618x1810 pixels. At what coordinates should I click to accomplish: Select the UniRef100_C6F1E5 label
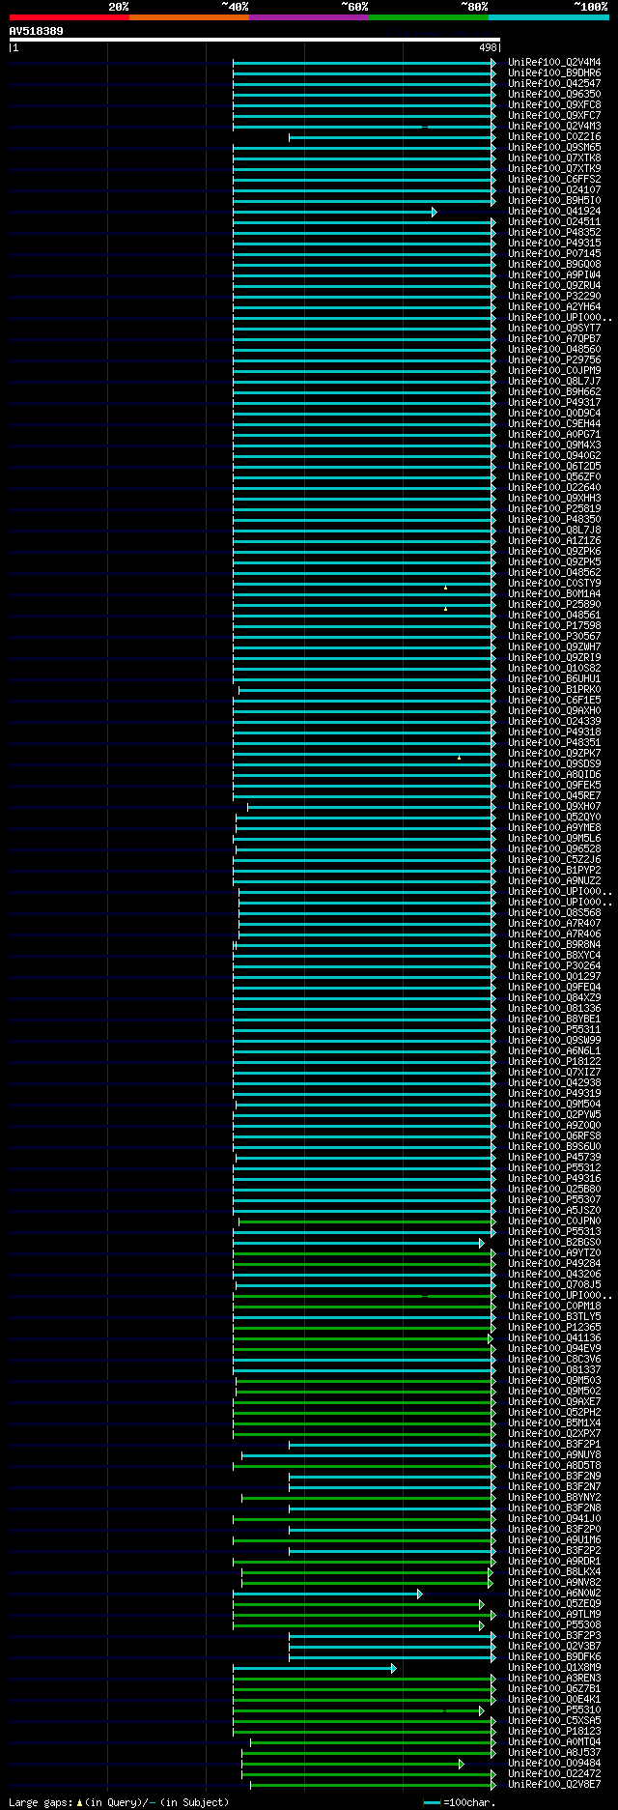554,701
